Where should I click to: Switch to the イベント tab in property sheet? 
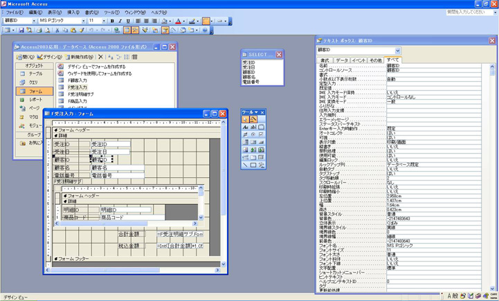[359, 60]
